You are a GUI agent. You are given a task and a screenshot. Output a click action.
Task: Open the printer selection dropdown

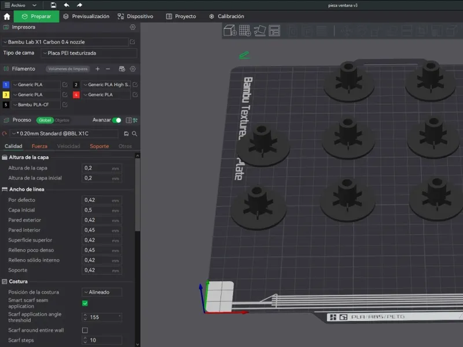click(x=65, y=42)
